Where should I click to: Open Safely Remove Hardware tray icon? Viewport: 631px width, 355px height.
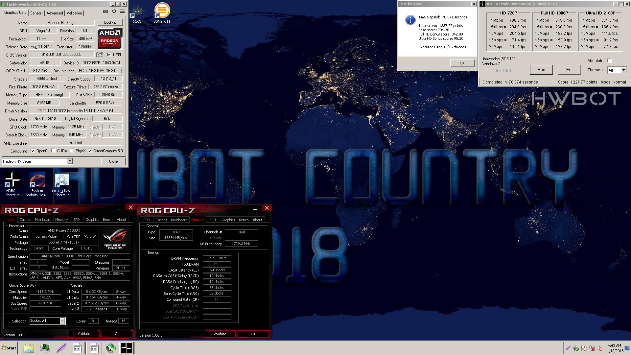[x=576, y=348]
